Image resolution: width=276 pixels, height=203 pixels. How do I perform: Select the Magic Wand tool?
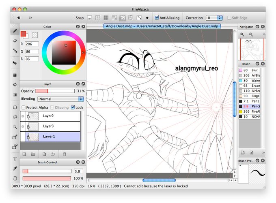pos(15,127)
